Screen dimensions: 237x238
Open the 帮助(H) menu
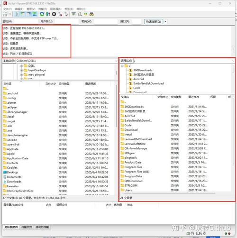pos(81,9)
